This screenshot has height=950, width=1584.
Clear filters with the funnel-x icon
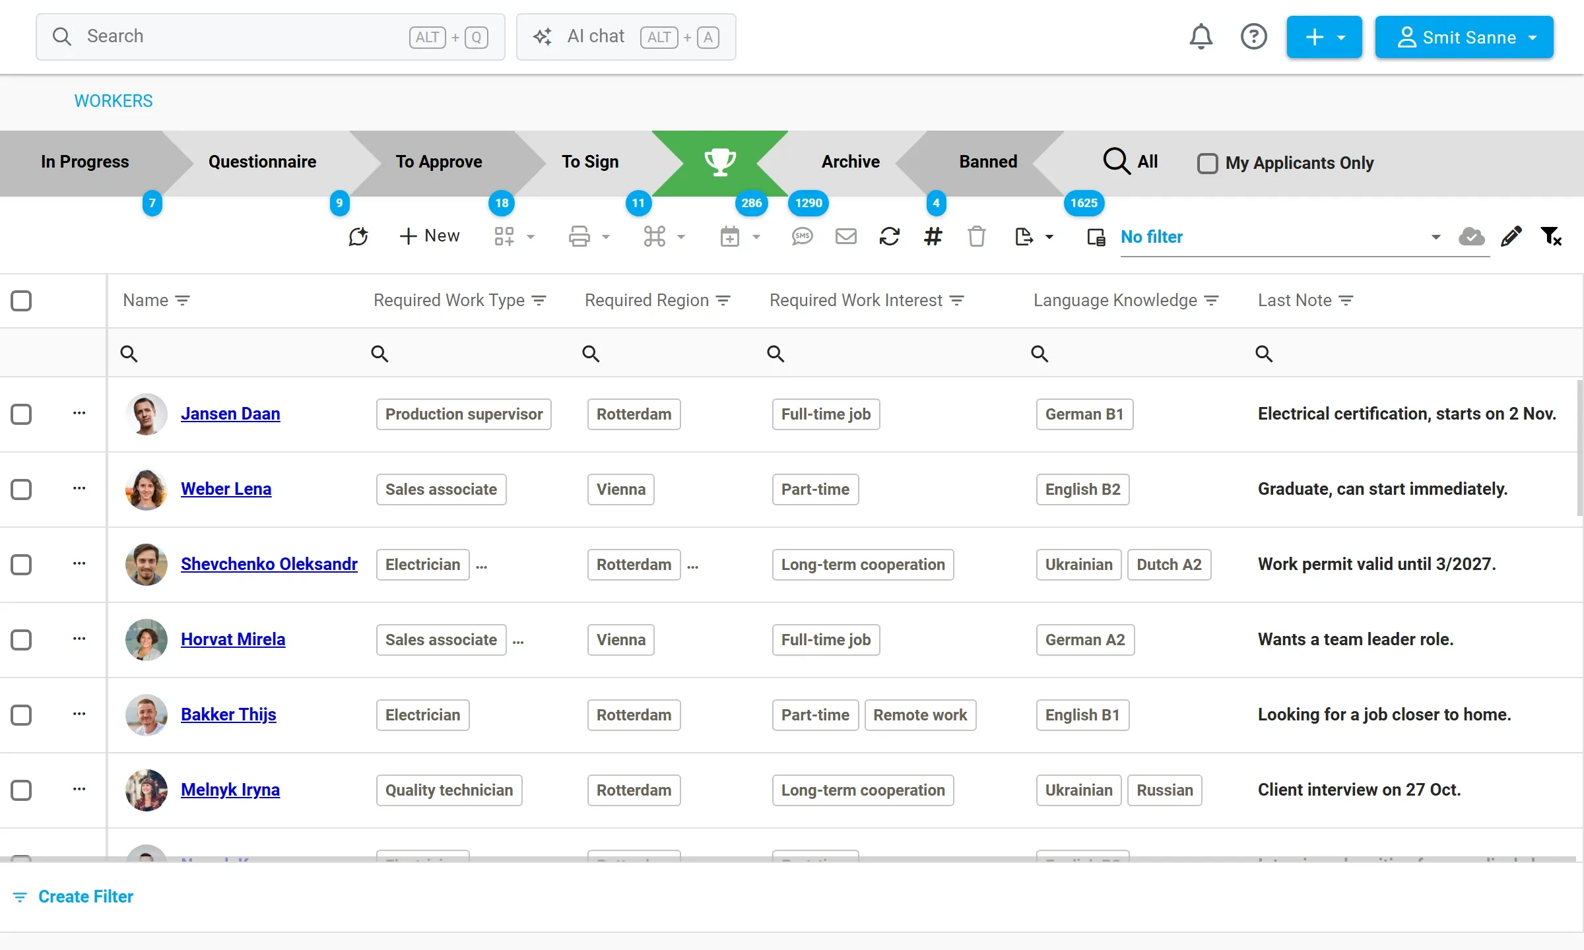pos(1550,236)
